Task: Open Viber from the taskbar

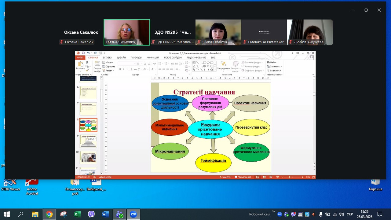Action: (x=91, y=214)
